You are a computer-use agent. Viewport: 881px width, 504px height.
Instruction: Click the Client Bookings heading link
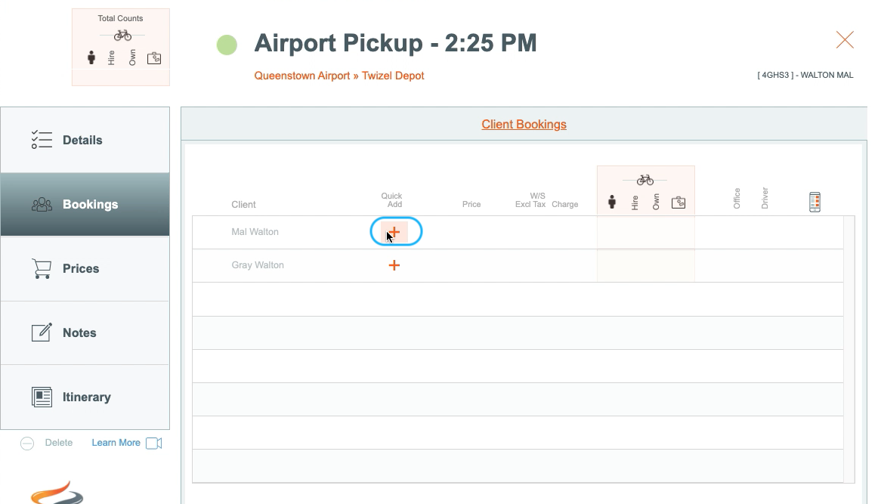[524, 124]
